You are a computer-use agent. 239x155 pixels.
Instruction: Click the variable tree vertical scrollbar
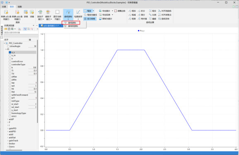37,81
